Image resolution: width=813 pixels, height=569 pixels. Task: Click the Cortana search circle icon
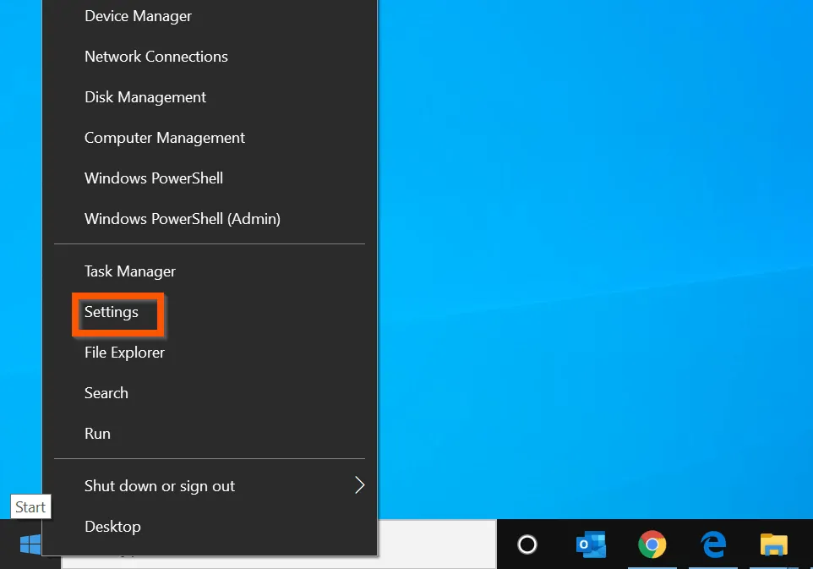(527, 544)
